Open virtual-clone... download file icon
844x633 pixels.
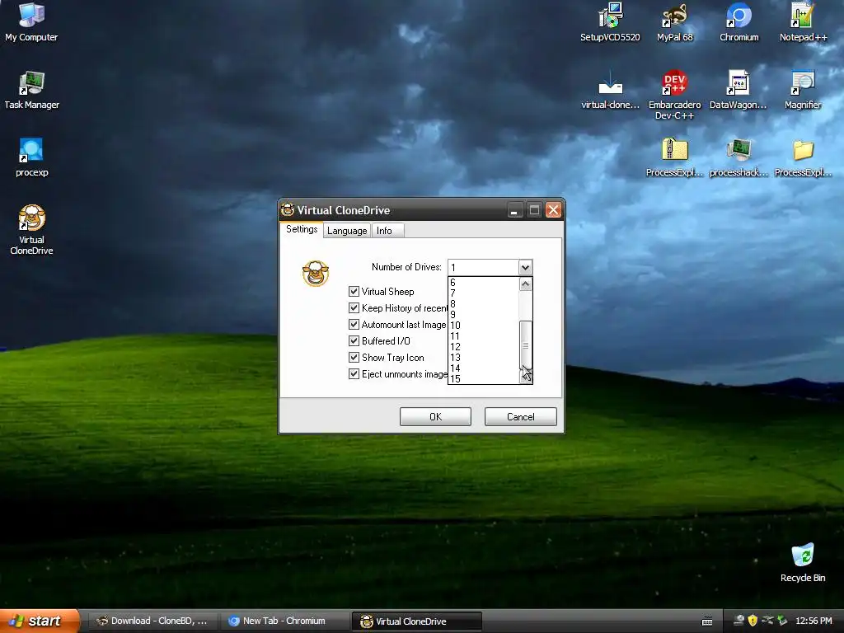point(610,89)
